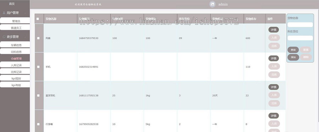319x132 pixels.
Task: Open the 车辆信息 menu item
Action: [15, 45]
